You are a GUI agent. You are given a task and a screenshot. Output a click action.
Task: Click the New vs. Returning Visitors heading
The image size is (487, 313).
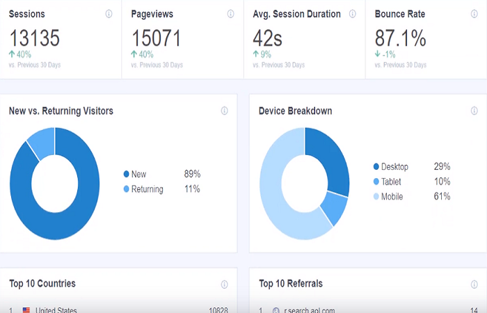point(61,111)
